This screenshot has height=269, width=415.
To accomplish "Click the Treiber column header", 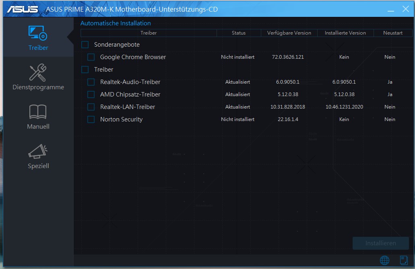I will click(x=149, y=33).
